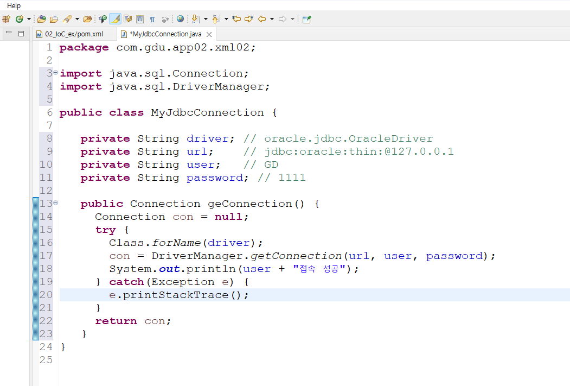The image size is (570, 386).
Task: Click the Back navigation arrow
Action: click(262, 20)
